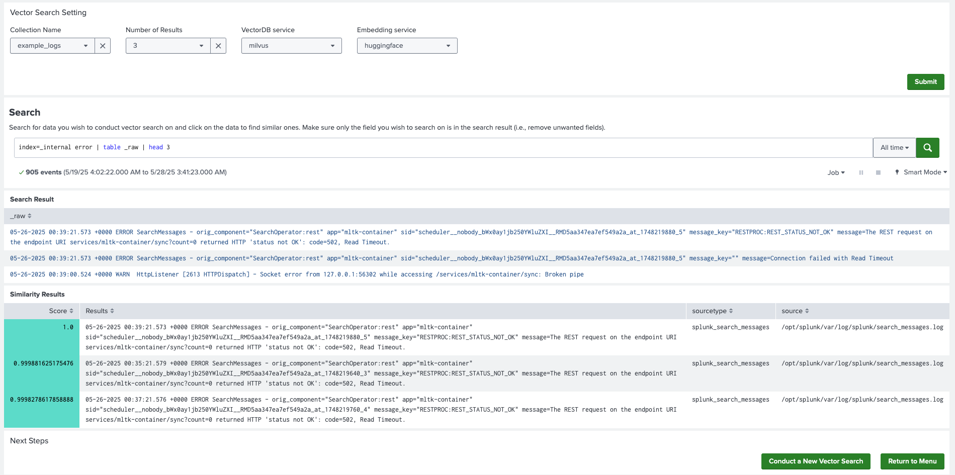Sort by Results column
Viewport: 955px width, 475px height.
[x=100, y=311]
